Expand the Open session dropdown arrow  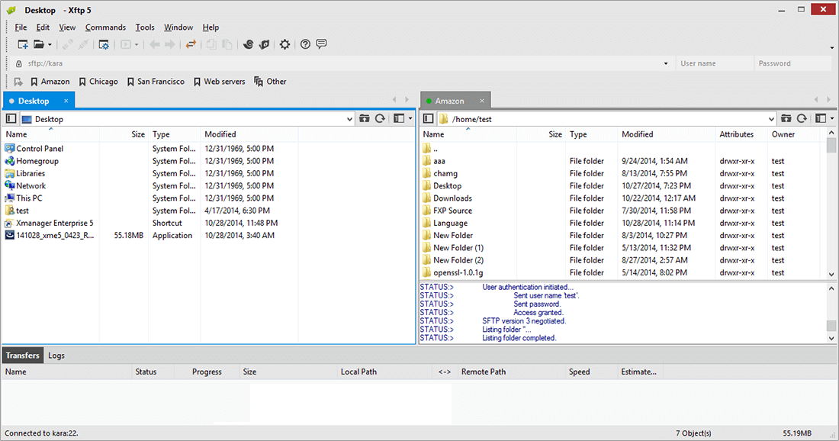click(49, 45)
